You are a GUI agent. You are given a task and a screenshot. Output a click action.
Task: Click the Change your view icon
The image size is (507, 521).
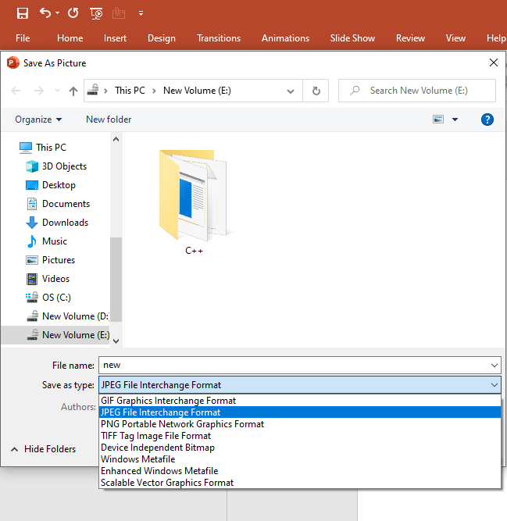pyautogui.click(x=438, y=119)
